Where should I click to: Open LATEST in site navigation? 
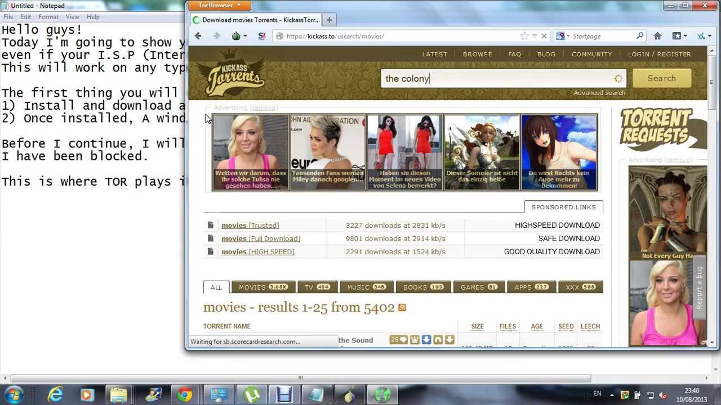tap(434, 54)
